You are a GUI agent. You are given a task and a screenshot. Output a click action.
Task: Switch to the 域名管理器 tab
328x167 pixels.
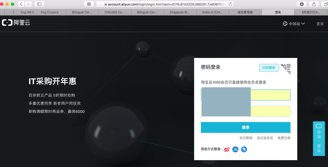(x=245, y=12)
